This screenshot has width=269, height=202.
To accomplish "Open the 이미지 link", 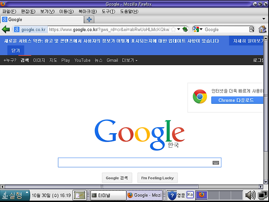I will [39, 60].
